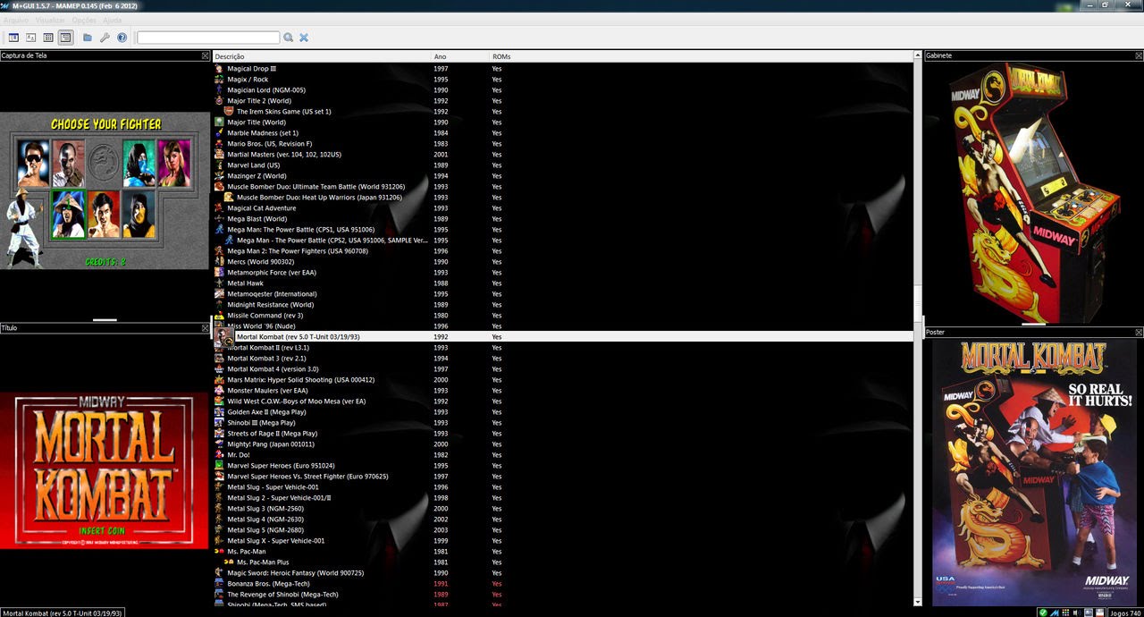Select Magic Sword: Heroic Fantasy (World 900725)

[x=563, y=573]
